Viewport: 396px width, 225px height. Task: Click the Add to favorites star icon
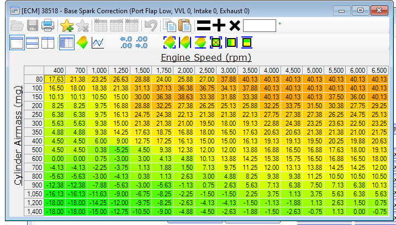coord(67,25)
